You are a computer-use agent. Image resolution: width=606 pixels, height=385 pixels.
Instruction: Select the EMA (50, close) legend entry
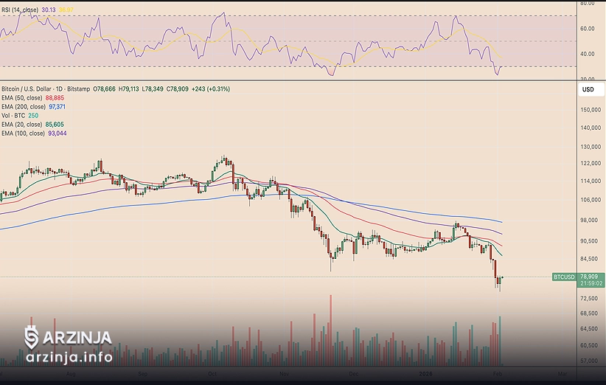click(x=22, y=97)
